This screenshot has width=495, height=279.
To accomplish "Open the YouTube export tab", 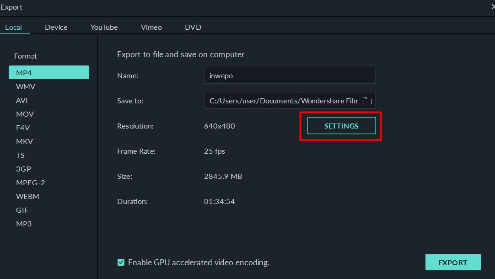I will click(x=104, y=27).
